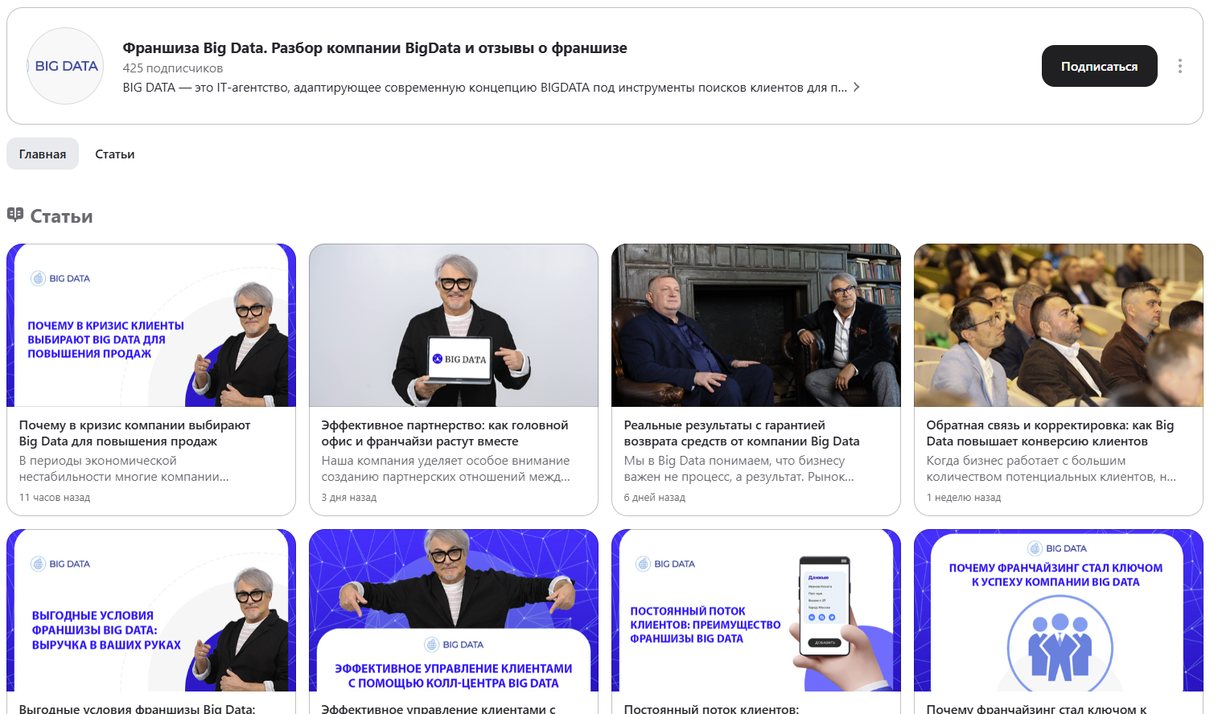Open the Статьи section heading
This screenshot has width=1218, height=714.
[61, 216]
